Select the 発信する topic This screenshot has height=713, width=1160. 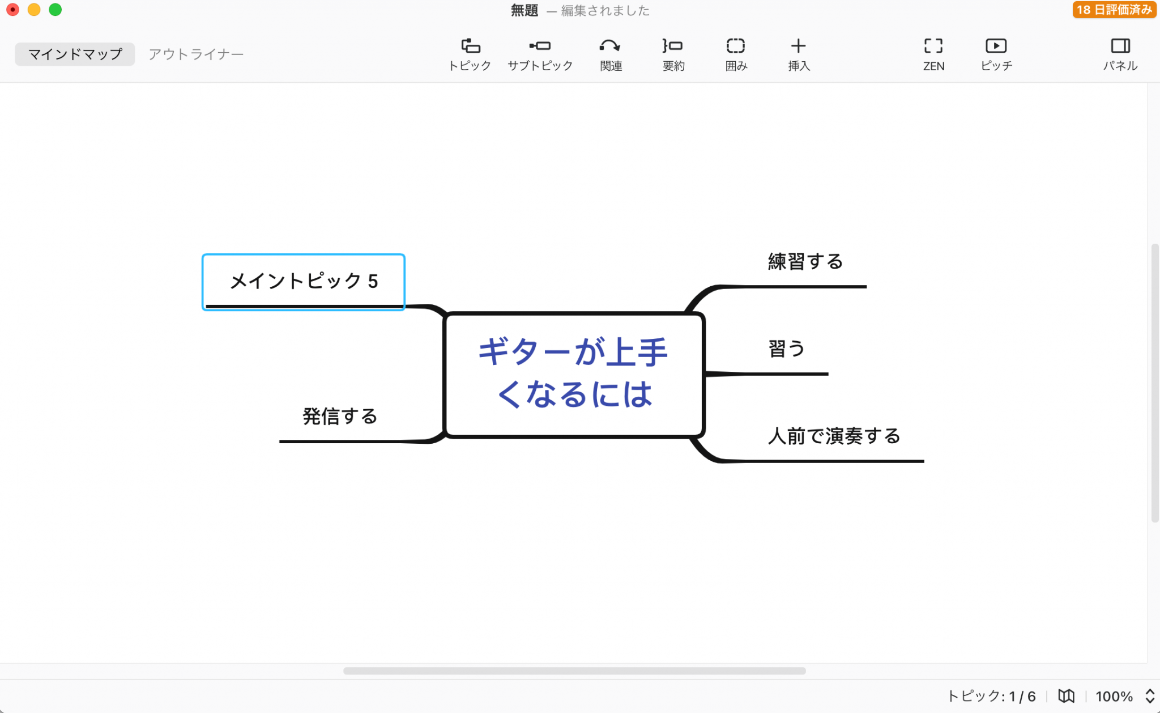pyautogui.click(x=340, y=417)
